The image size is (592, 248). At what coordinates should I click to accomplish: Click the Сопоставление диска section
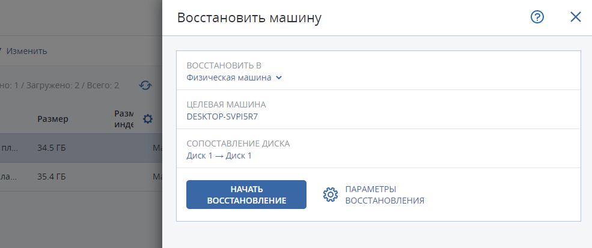click(378, 148)
